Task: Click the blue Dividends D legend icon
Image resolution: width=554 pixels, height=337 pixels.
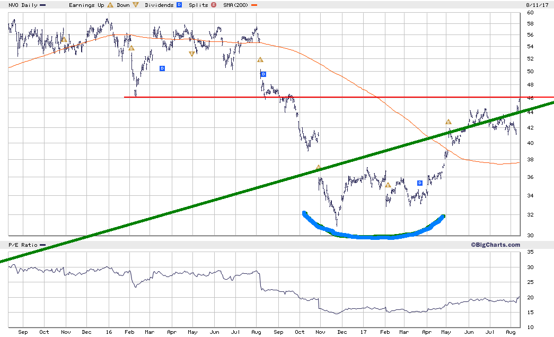Action: tap(179, 5)
